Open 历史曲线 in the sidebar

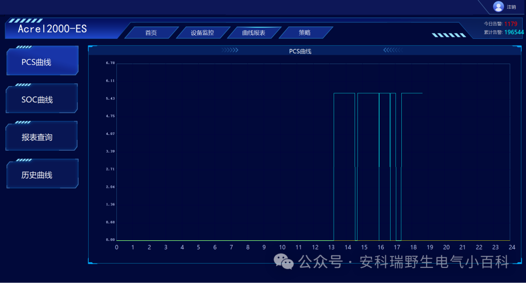tap(42, 174)
